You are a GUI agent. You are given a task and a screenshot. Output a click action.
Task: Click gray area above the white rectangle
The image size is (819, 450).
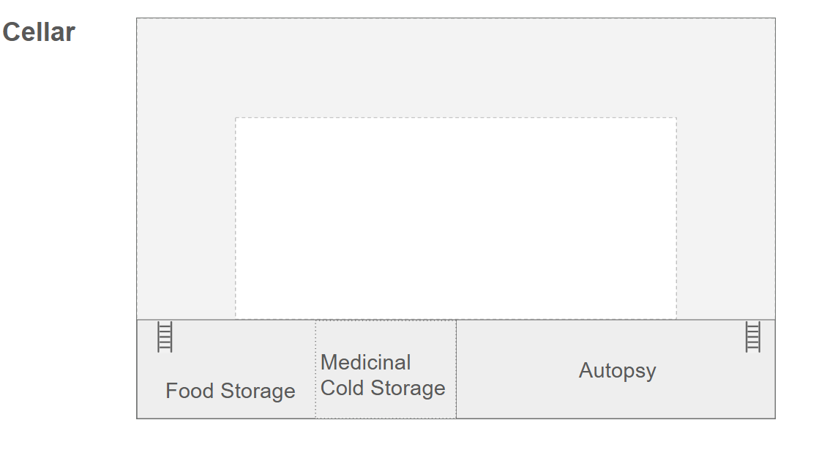pyautogui.click(x=455, y=67)
